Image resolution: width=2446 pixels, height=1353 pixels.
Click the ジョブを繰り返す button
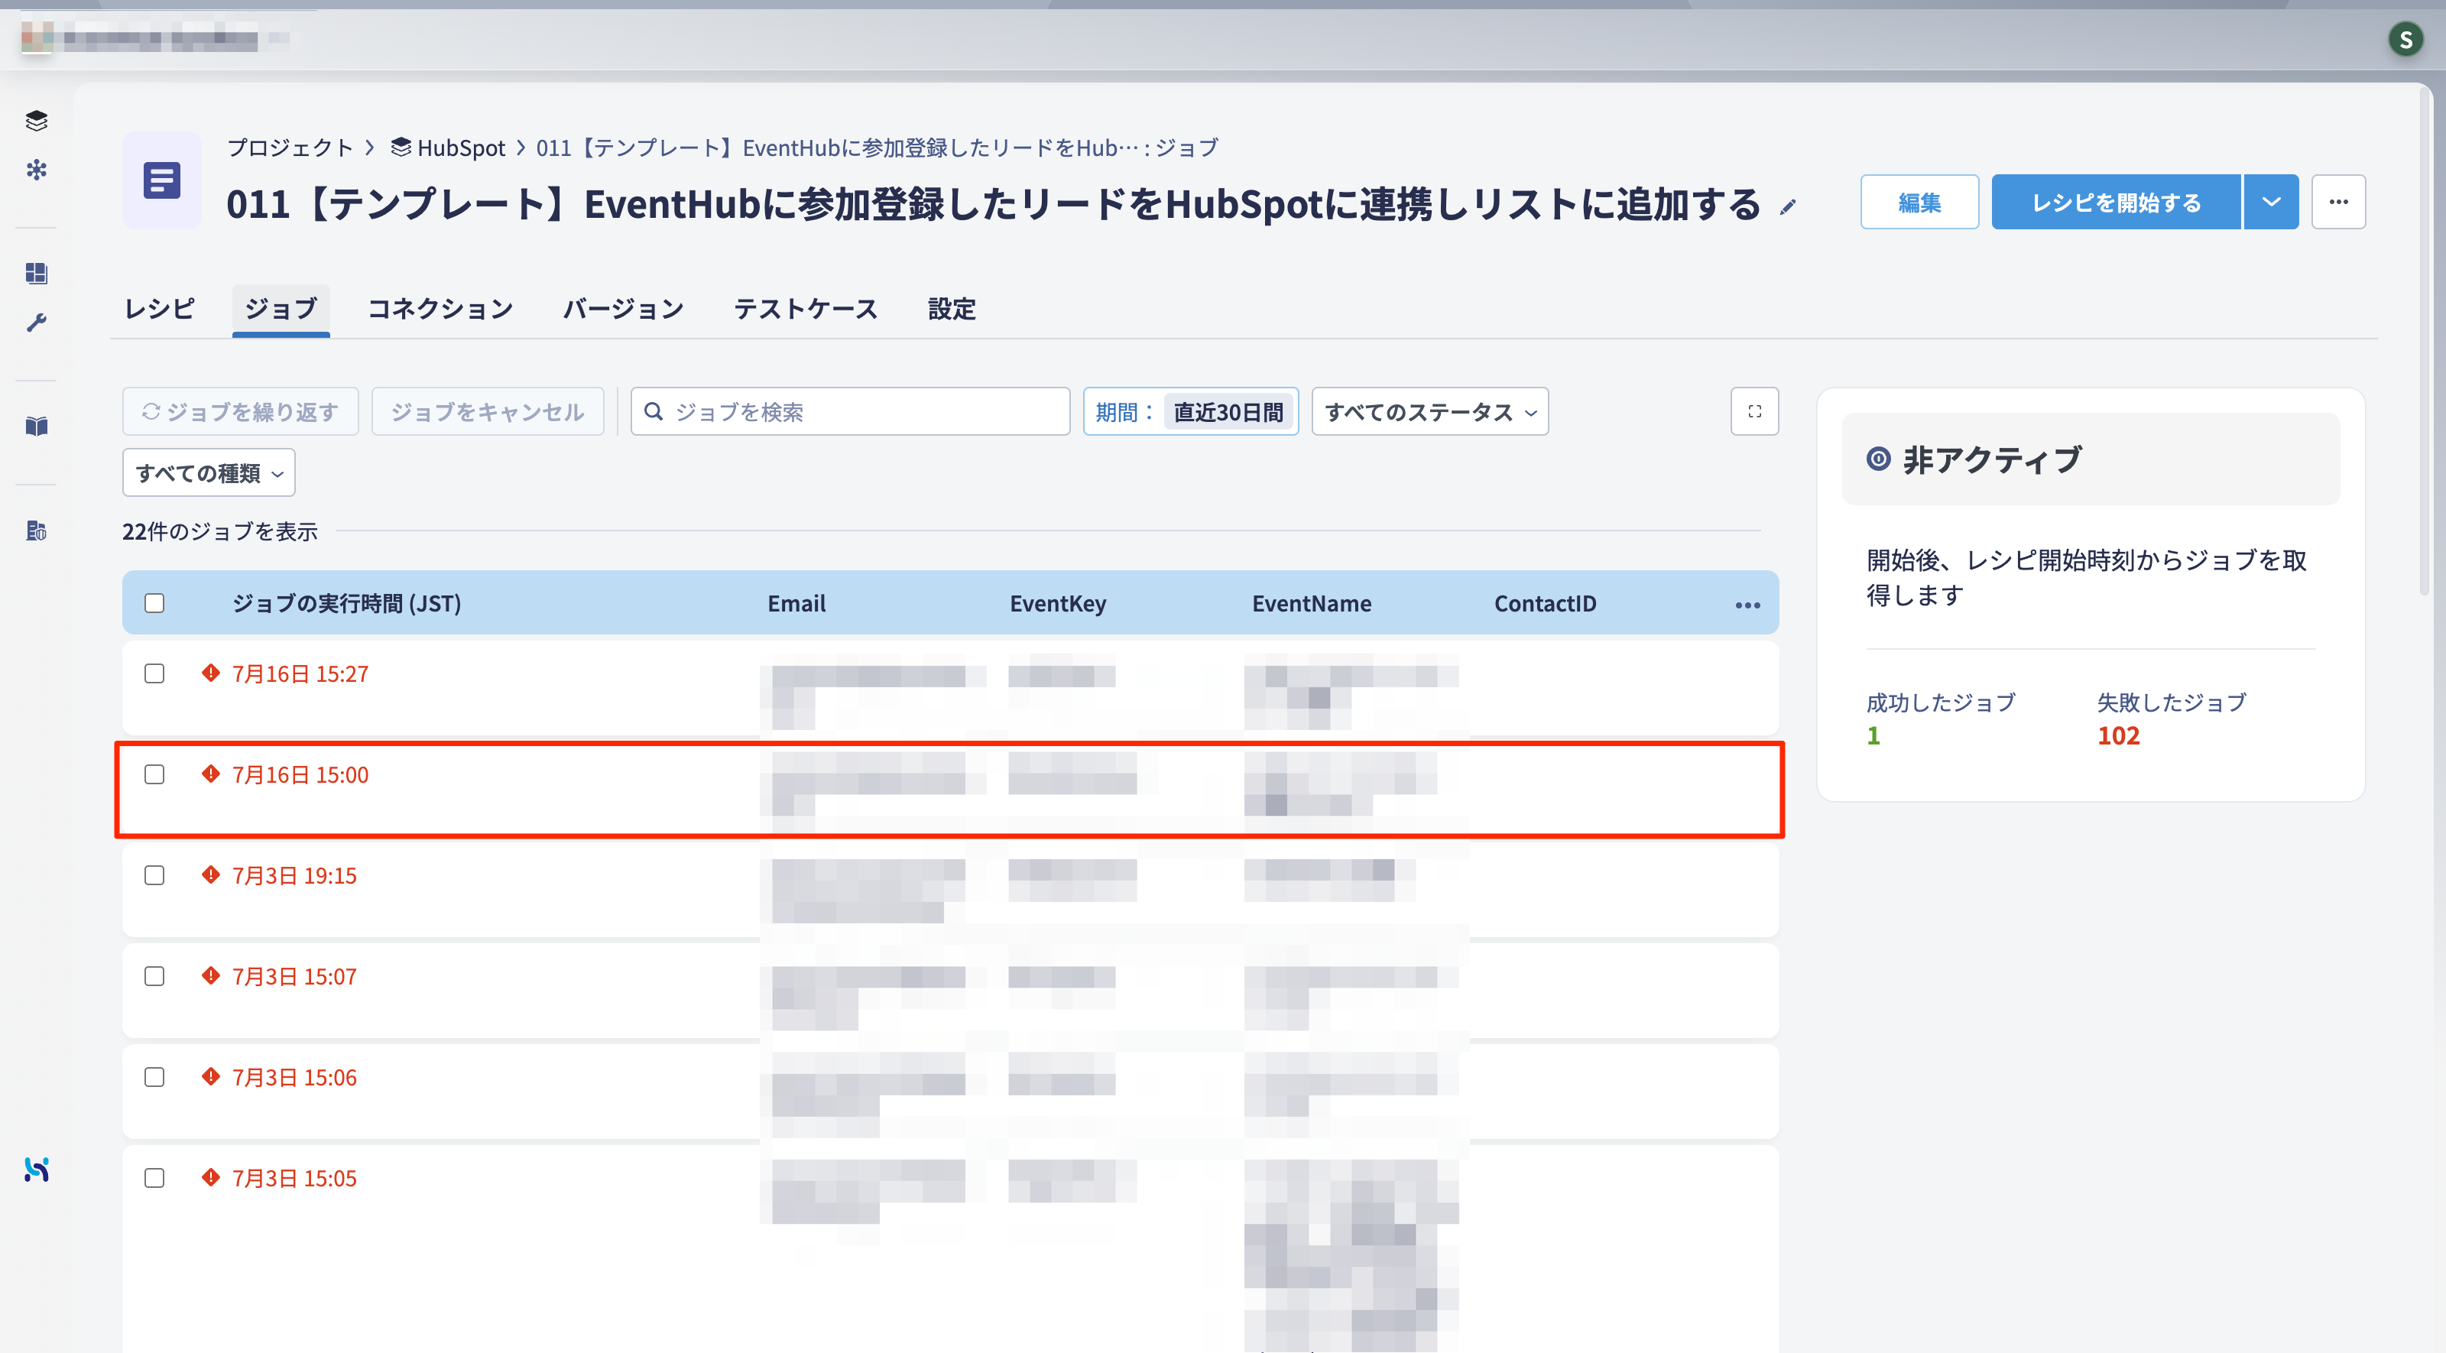point(240,411)
